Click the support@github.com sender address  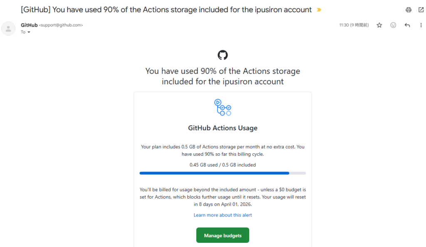[x=61, y=25]
